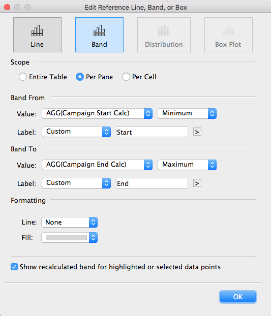Select the Band reference type icon
Viewport: 271px width, 316px height.
[x=99, y=35]
